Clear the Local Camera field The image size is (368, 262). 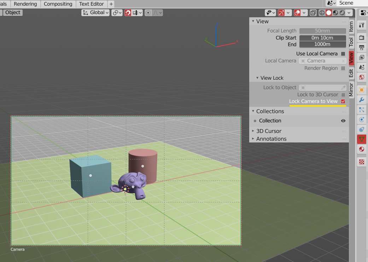pos(343,61)
